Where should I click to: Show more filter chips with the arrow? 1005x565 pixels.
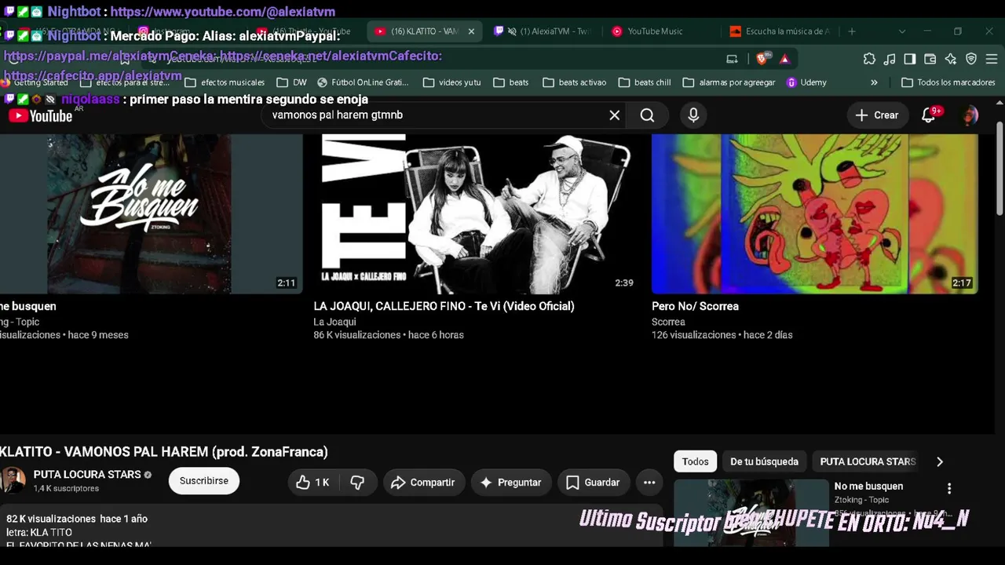(x=940, y=461)
